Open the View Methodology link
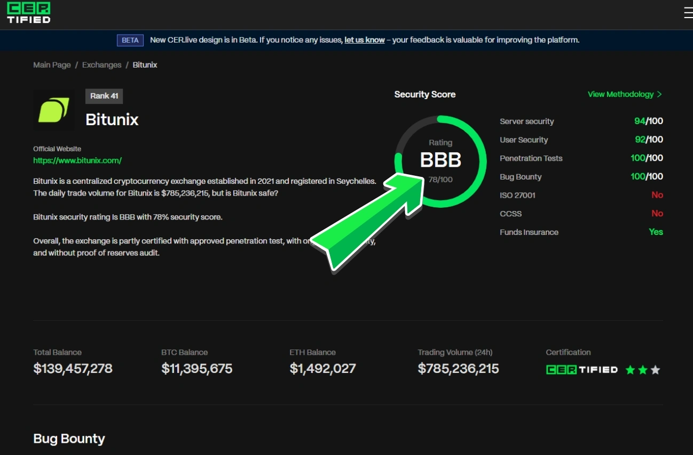The width and height of the screenshot is (693, 455). [625, 94]
